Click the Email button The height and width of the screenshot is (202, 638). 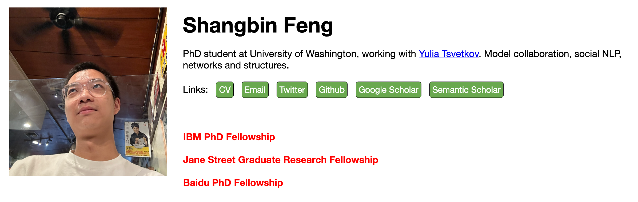[255, 90]
